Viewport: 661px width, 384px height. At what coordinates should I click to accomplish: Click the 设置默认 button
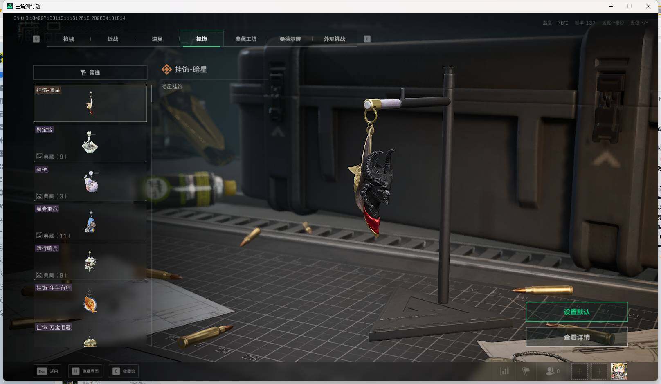click(576, 312)
